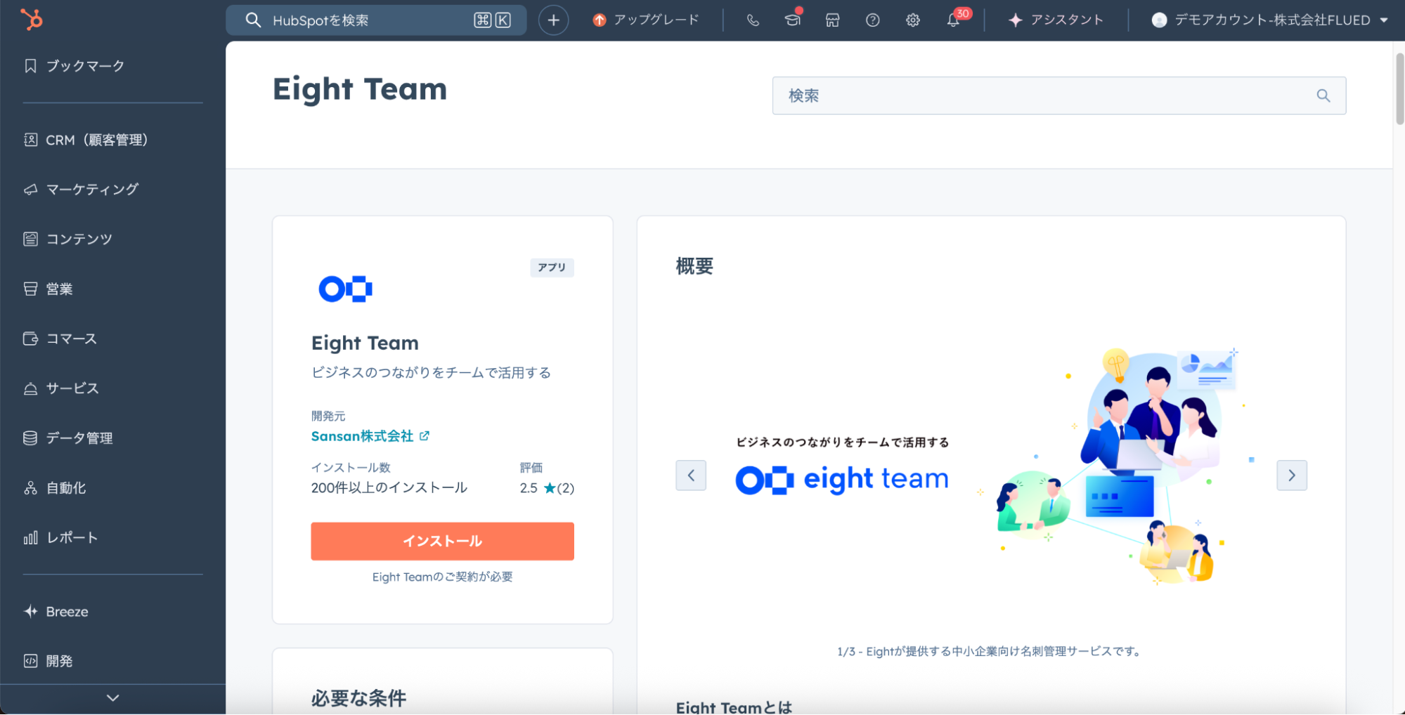1405x715 pixels.
Task: Select the マーケティング sidebar item
Action: (x=92, y=190)
